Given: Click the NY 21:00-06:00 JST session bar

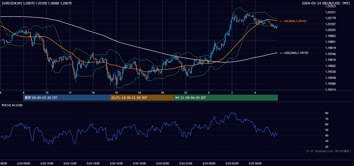Looking at the screenshot, I should (x=226, y=98).
